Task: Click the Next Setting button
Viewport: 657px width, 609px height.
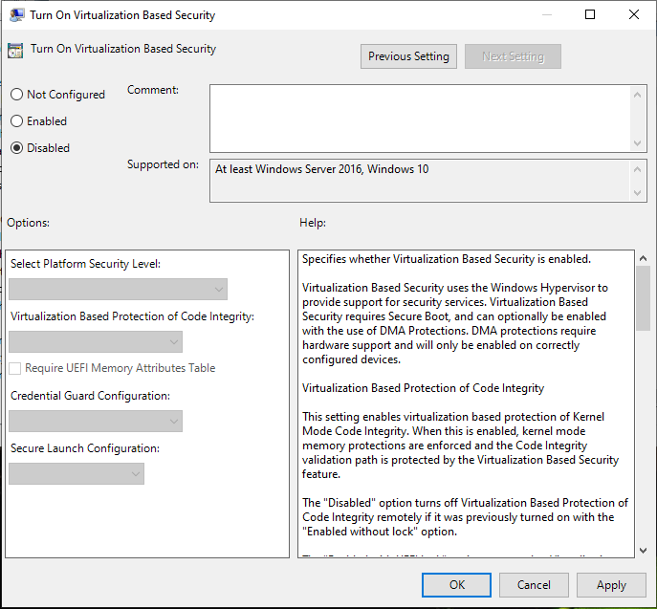Action: click(x=513, y=56)
